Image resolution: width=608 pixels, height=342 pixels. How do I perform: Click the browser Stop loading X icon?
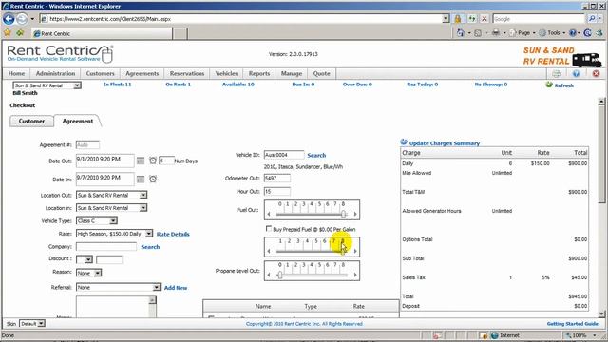click(x=484, y=19)
